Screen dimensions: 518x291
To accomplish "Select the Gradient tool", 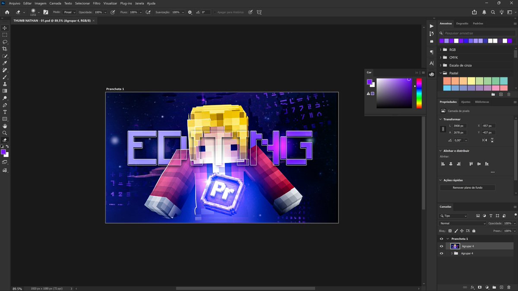I will 5,91.
